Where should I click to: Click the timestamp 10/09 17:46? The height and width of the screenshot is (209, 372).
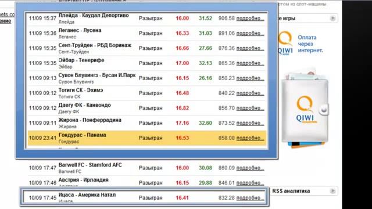click(x=42, y=183)
